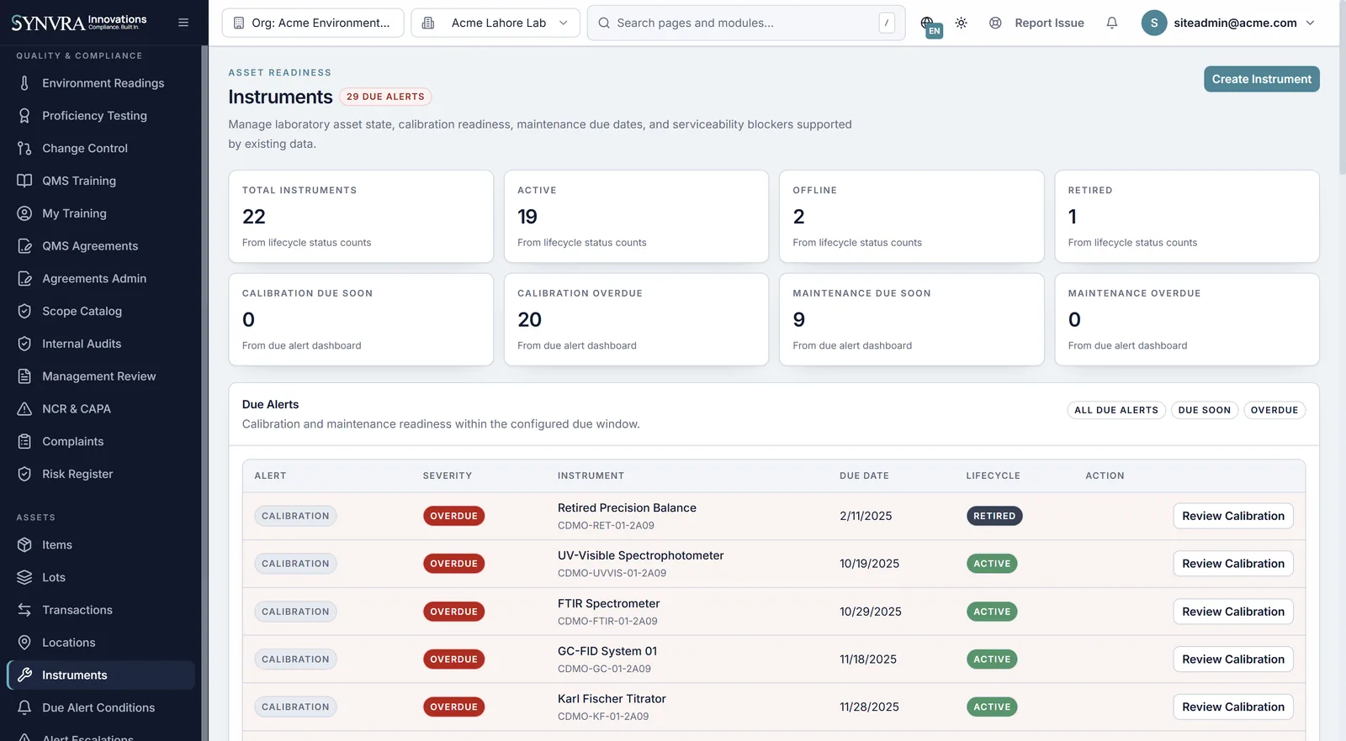
Task: Click the Due Alert Conditions bell icon
Action: pos(24,708)
